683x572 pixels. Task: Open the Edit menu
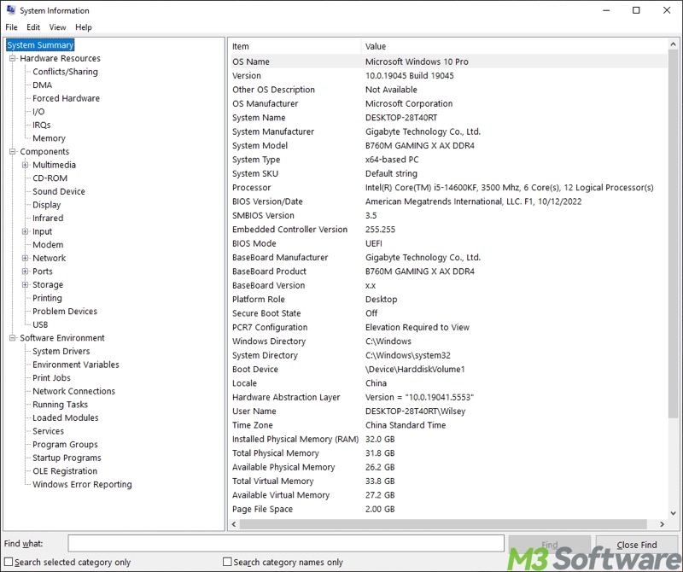click(x=33, y=27)
